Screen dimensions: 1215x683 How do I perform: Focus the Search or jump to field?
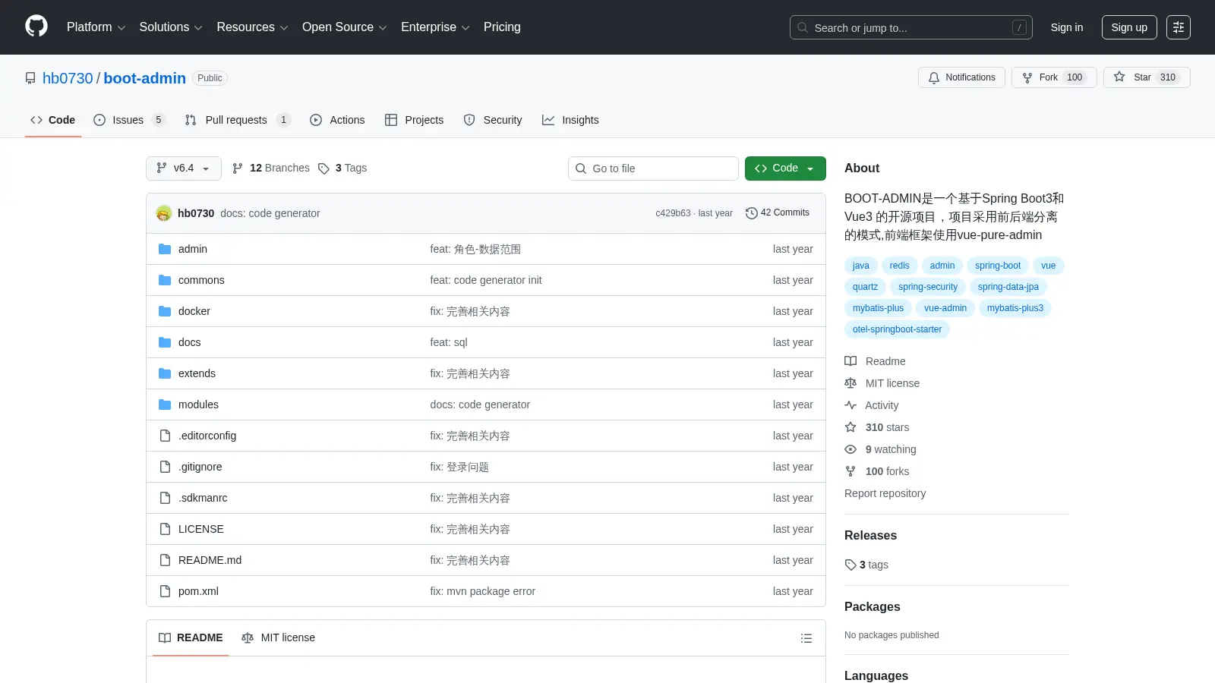click(x=911, y=27)
